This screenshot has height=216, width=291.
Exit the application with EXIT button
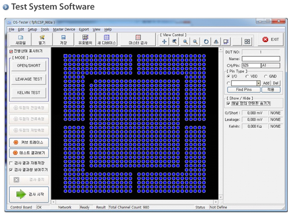click(x=271, y=39)
